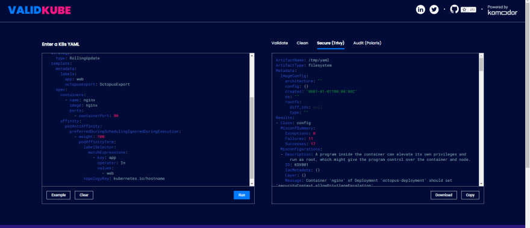This screenshot has width=530, height=228.
Task: Copy the output with Copy button
Action: point(470,195)
